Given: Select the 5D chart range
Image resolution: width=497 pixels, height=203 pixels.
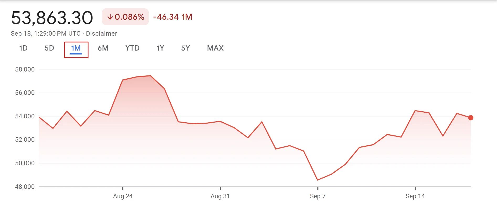Looking at the screenshot, I should 49,48.
